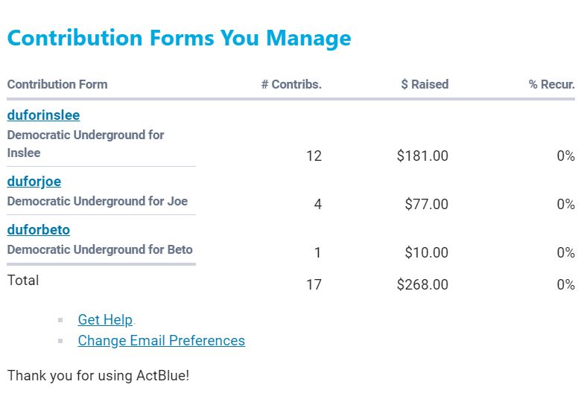This screenshot has height=393, width=584.
Task: Click the % Recur. column header
Action: point(551,85)
